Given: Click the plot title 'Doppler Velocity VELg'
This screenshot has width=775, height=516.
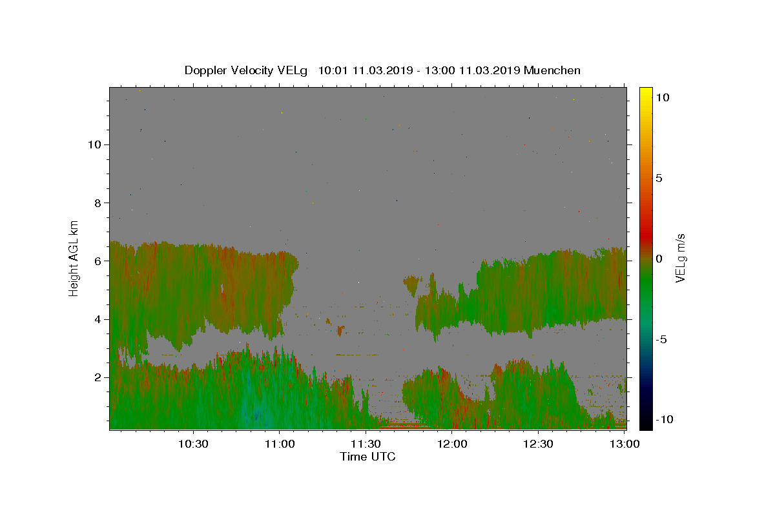Looking at the screenshot, I should click(x=246, y=70).
